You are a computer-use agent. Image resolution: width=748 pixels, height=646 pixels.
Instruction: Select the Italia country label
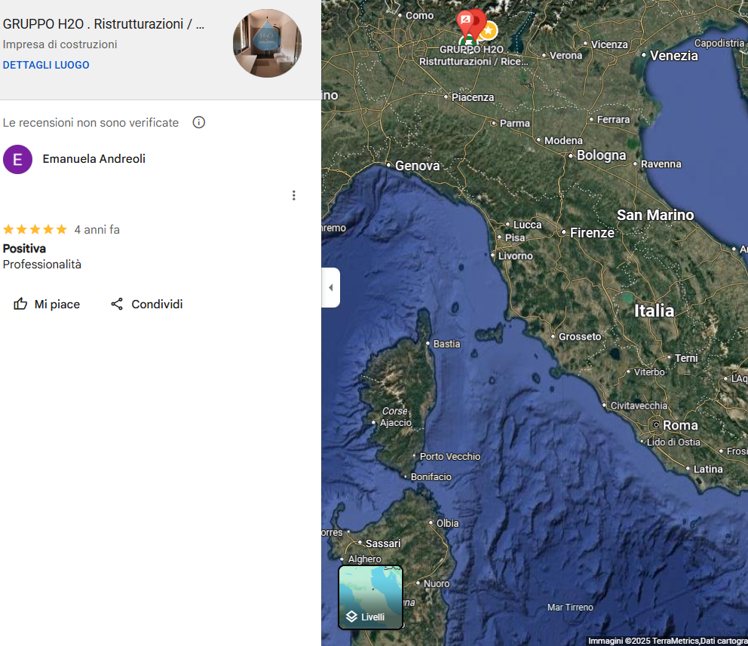654,311
